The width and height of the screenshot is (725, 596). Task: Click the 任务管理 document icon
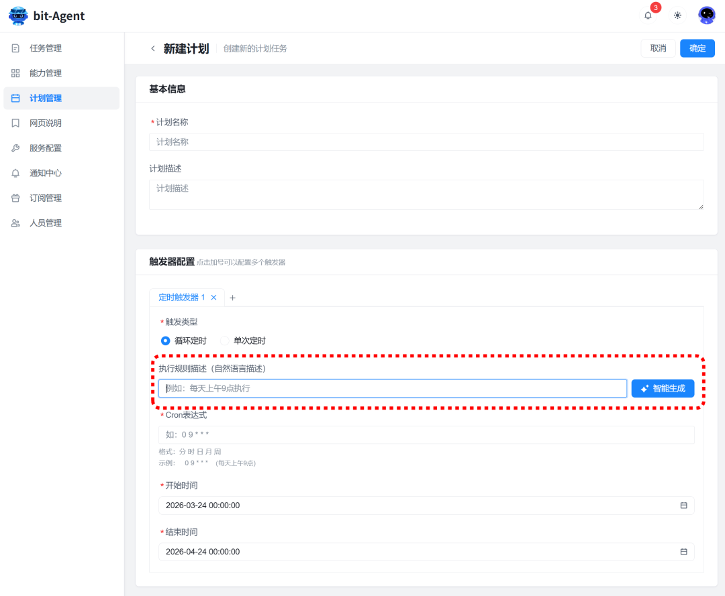tap(15, 48)
